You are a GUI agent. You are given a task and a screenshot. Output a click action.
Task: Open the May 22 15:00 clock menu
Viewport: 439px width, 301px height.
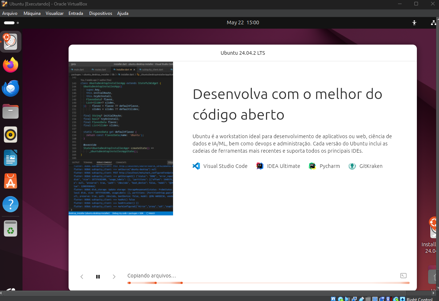pyautogui.click(x=243, y=22)
